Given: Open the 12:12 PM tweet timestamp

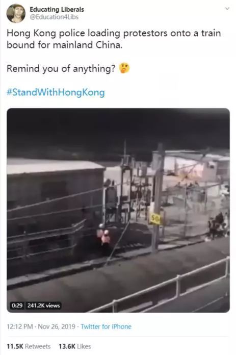Looking at the screenshot, I should (x=20, y=326).
